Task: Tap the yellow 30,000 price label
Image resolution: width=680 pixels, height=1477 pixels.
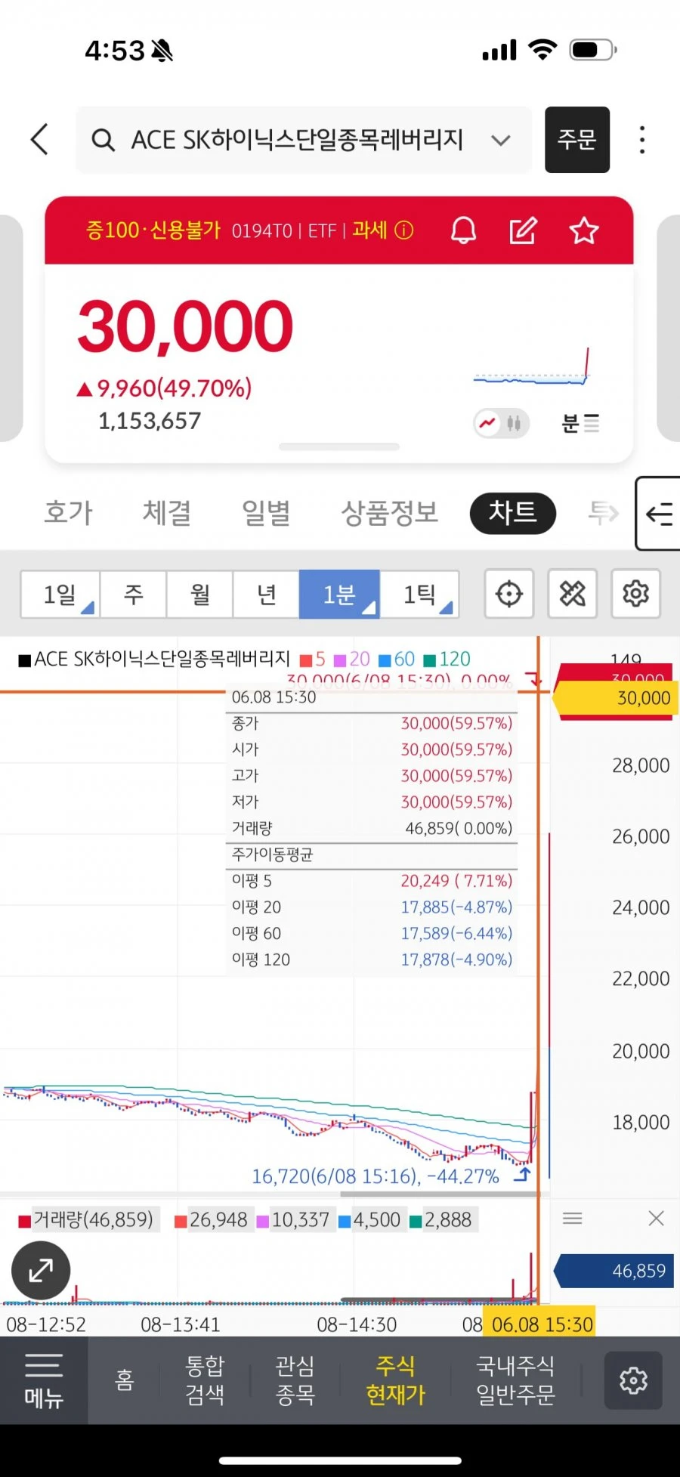Action: pos(615,698)
